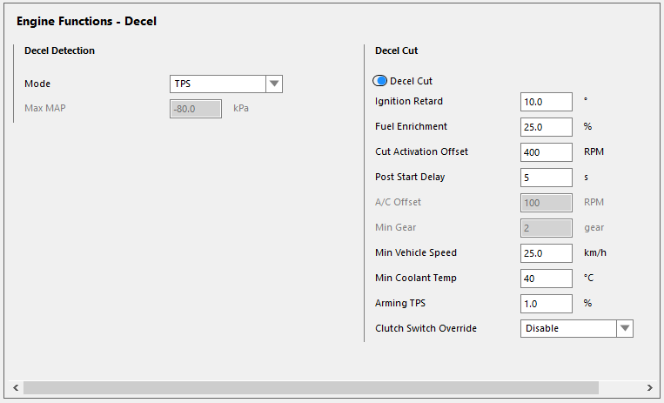
Task: Click the °C unit text
Action: click(588, 278)
